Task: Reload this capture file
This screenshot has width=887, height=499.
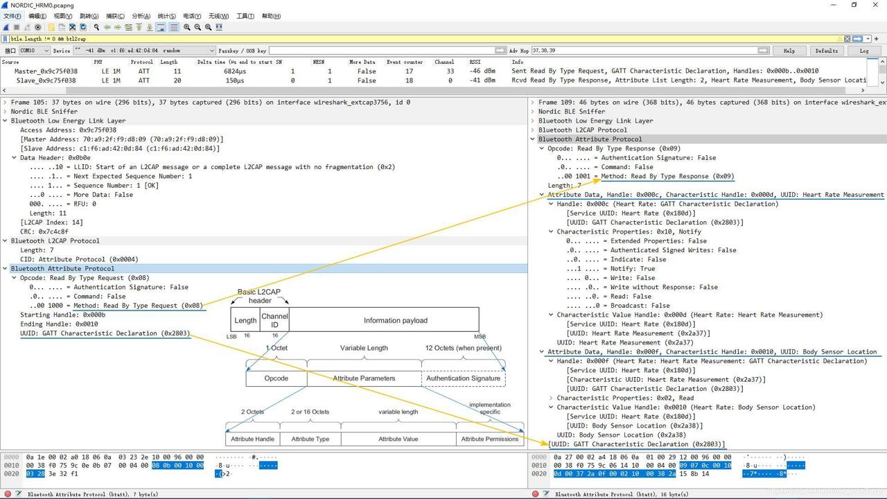Action: pos(82,27)
